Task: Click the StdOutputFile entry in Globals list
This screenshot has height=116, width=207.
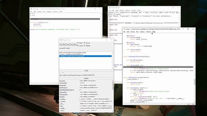Action: point(63,94)
